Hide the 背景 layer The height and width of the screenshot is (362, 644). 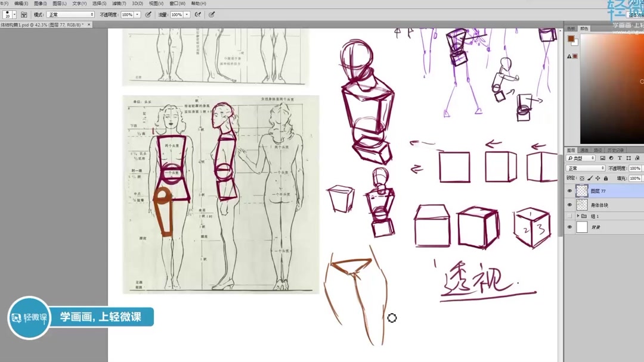point(569,226)
